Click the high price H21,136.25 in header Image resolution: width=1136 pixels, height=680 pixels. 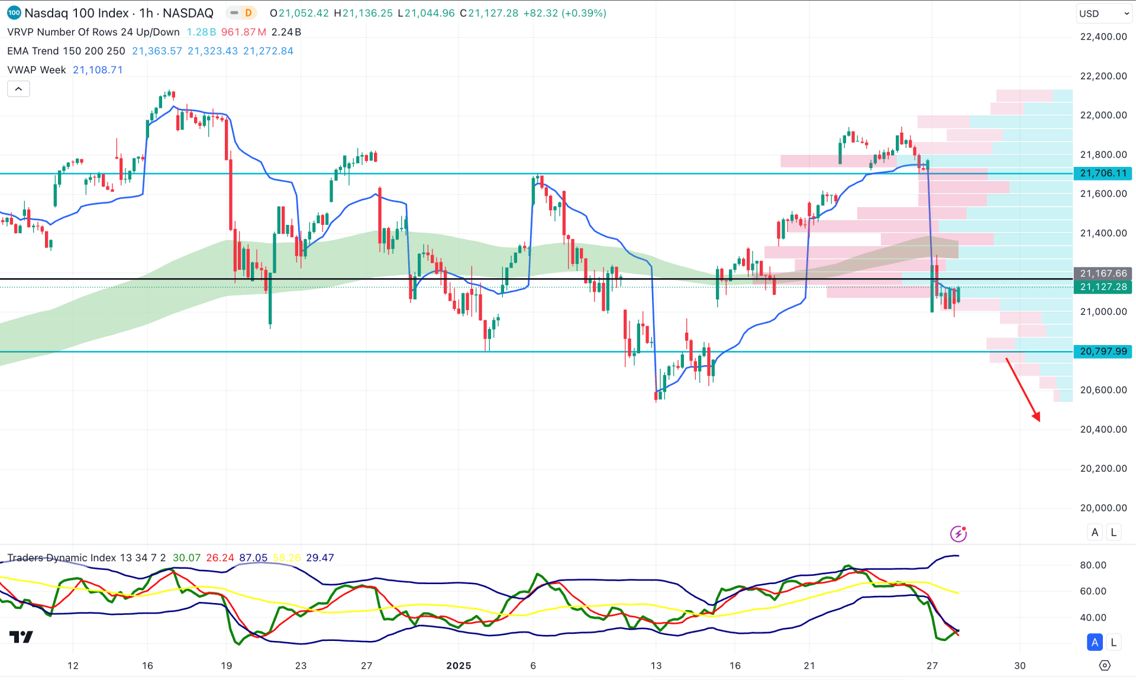[363, 13]
